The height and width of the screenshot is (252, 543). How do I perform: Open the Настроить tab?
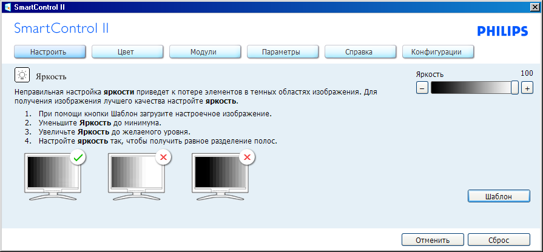tap(50, 52)
